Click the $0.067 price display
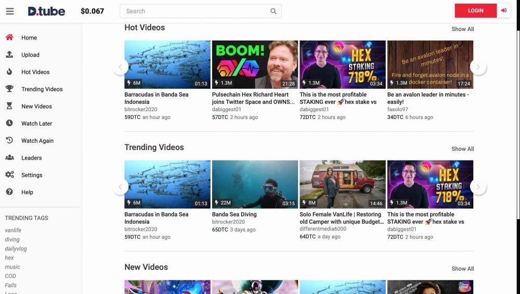The height and width of the screenshot is (294, 520). click(92, 11)
